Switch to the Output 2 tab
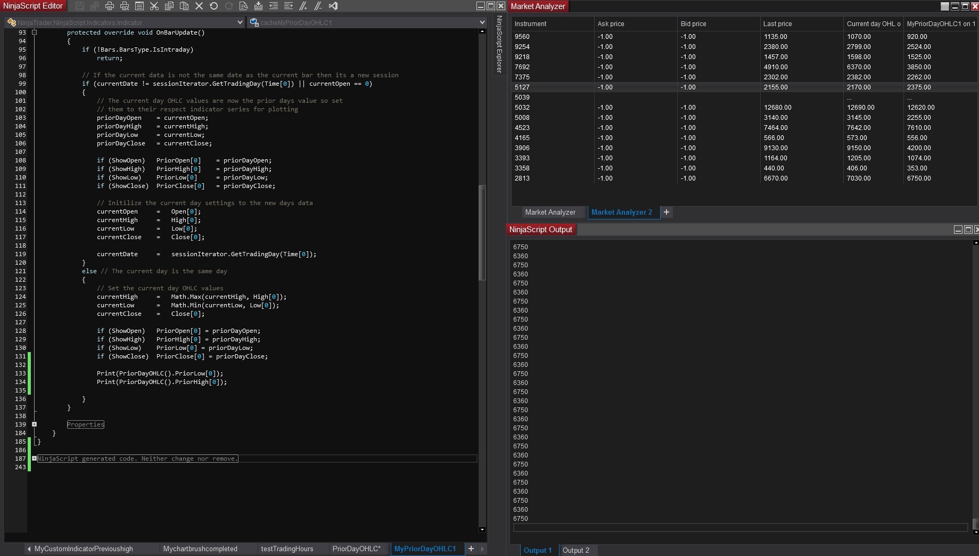 tap(575, 550)
